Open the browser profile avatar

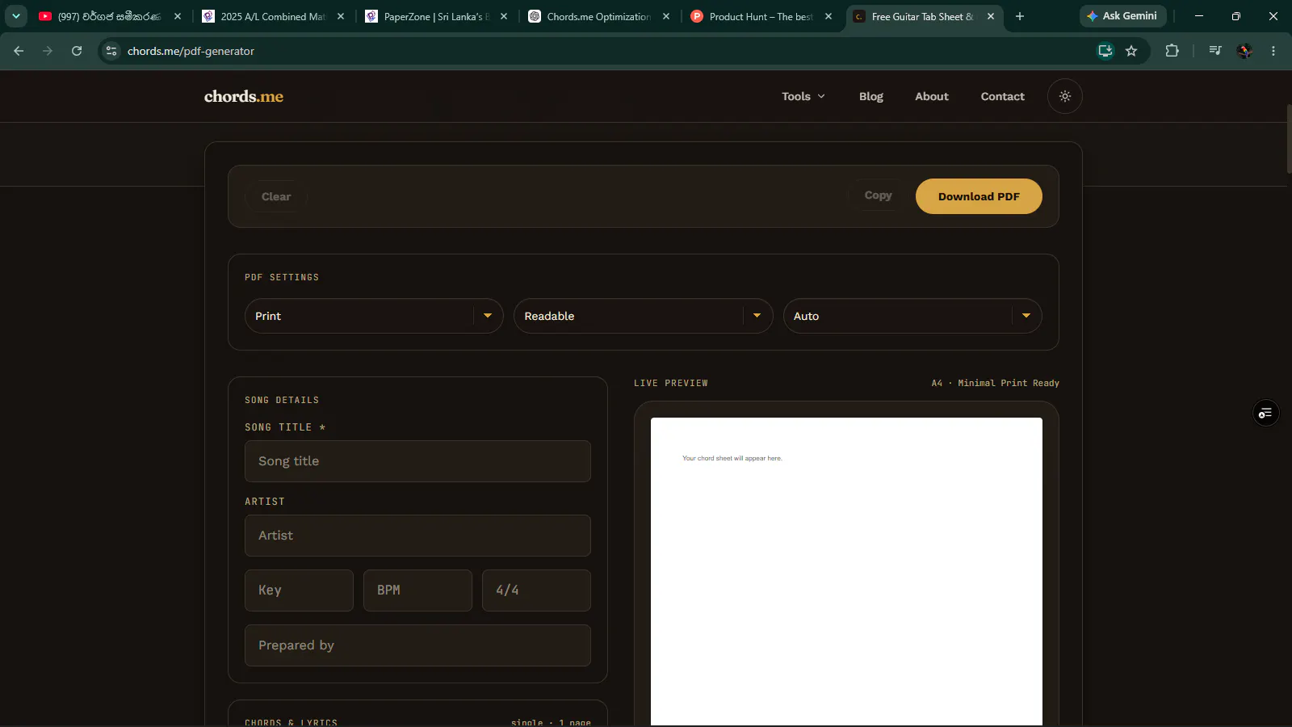1244,51
